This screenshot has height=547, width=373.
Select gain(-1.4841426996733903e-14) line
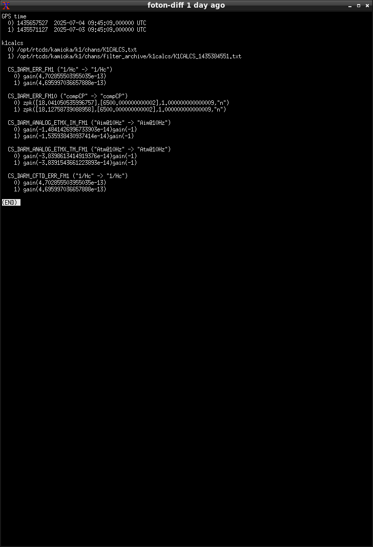(75, 129)
